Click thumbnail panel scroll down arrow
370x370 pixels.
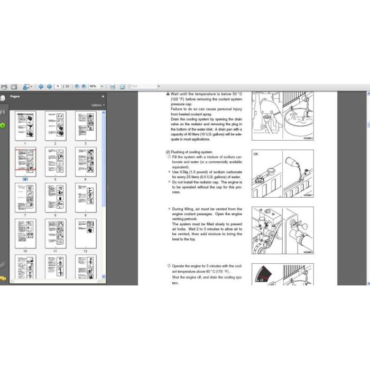pos(104,276)
